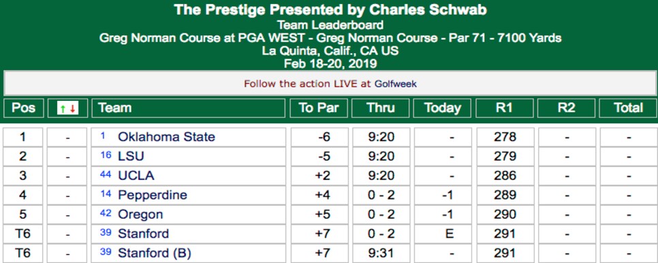The height and width of the screenshot is (263, 658).
Task: Open the Oklahoma State team link
Action: pos(167,137)
